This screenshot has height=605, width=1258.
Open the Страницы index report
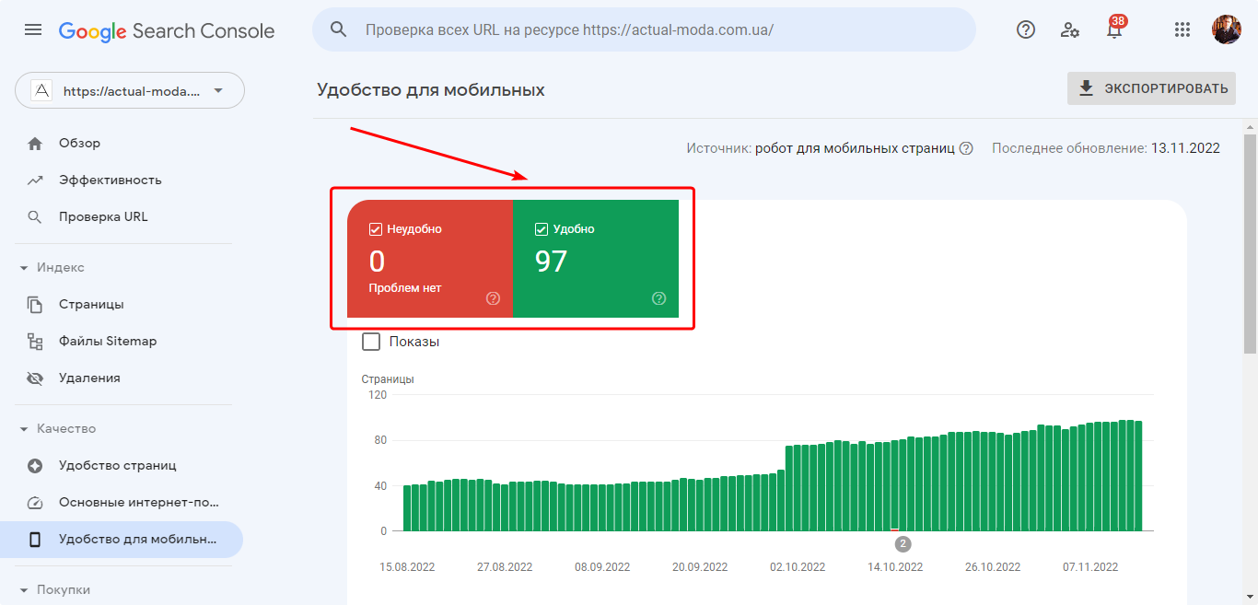pos(122,305)
